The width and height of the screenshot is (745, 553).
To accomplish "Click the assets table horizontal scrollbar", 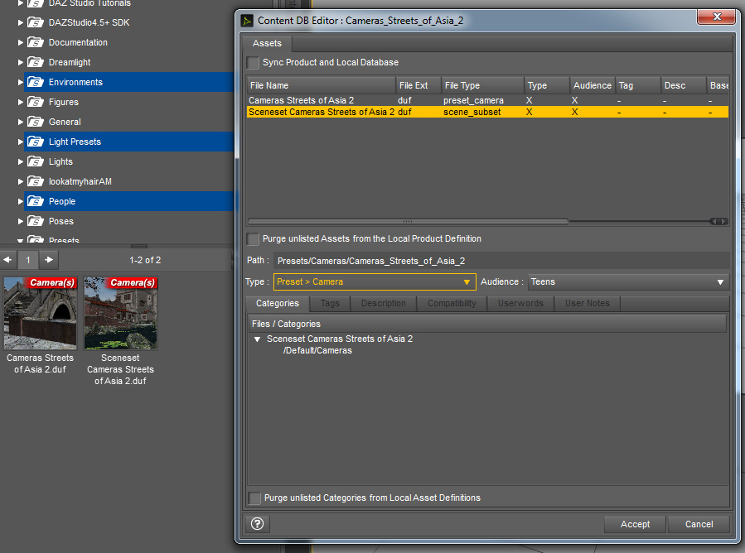I will pos(408,221).
